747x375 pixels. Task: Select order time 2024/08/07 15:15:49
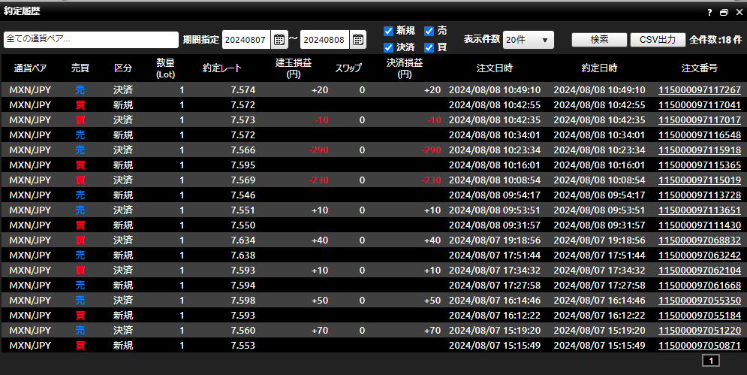[495, 346]
